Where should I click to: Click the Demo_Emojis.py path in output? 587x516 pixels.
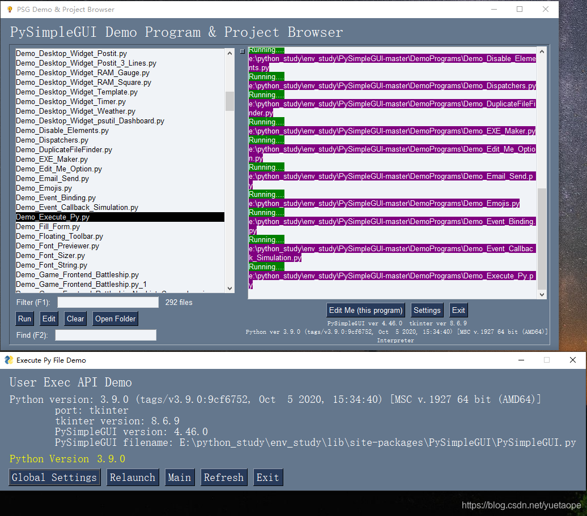[x=384, y=204]
